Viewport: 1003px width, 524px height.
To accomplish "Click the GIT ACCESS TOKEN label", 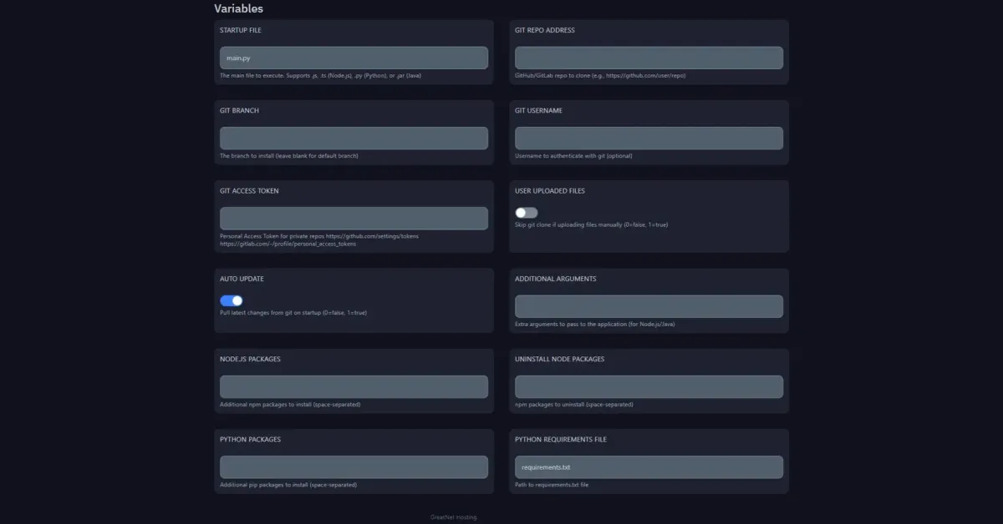I will point(249,190).
